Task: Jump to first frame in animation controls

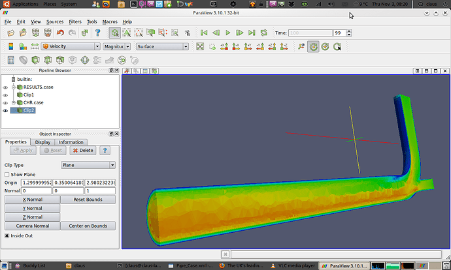Action: click(204, 33)
